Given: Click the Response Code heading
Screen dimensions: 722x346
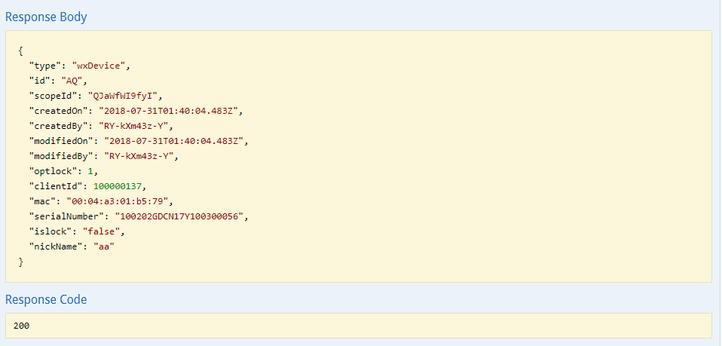Looking at the screenshot, I should (x=46, y=299).
